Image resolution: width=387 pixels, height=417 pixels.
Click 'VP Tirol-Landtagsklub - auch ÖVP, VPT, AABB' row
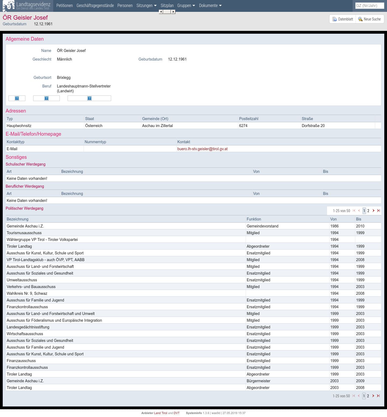193,260
